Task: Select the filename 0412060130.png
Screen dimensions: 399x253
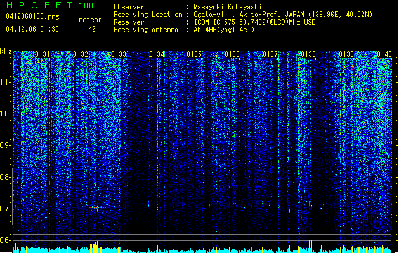Action: (32, 16)
